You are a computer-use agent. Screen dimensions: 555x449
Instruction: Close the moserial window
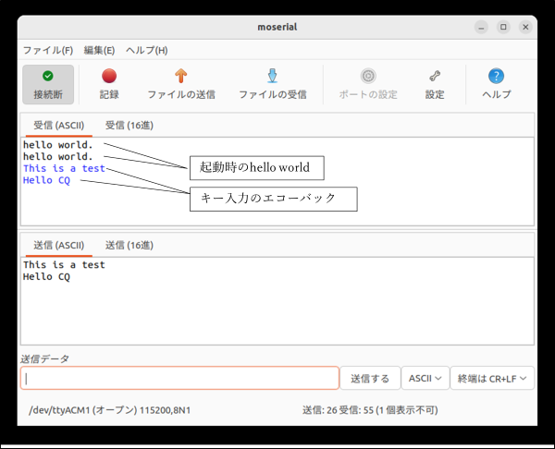point(524,27)
